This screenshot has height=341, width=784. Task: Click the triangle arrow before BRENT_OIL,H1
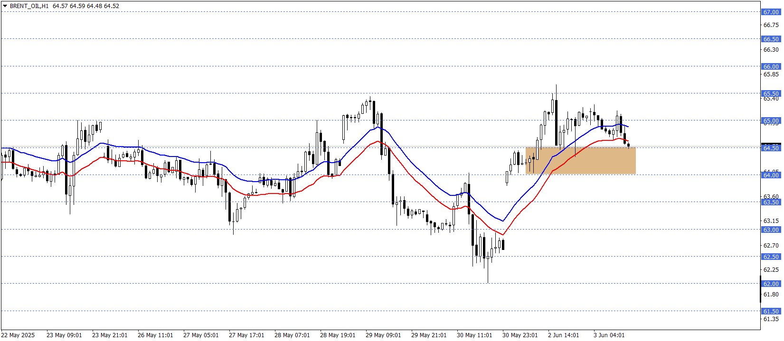click(x=5, y=6)
